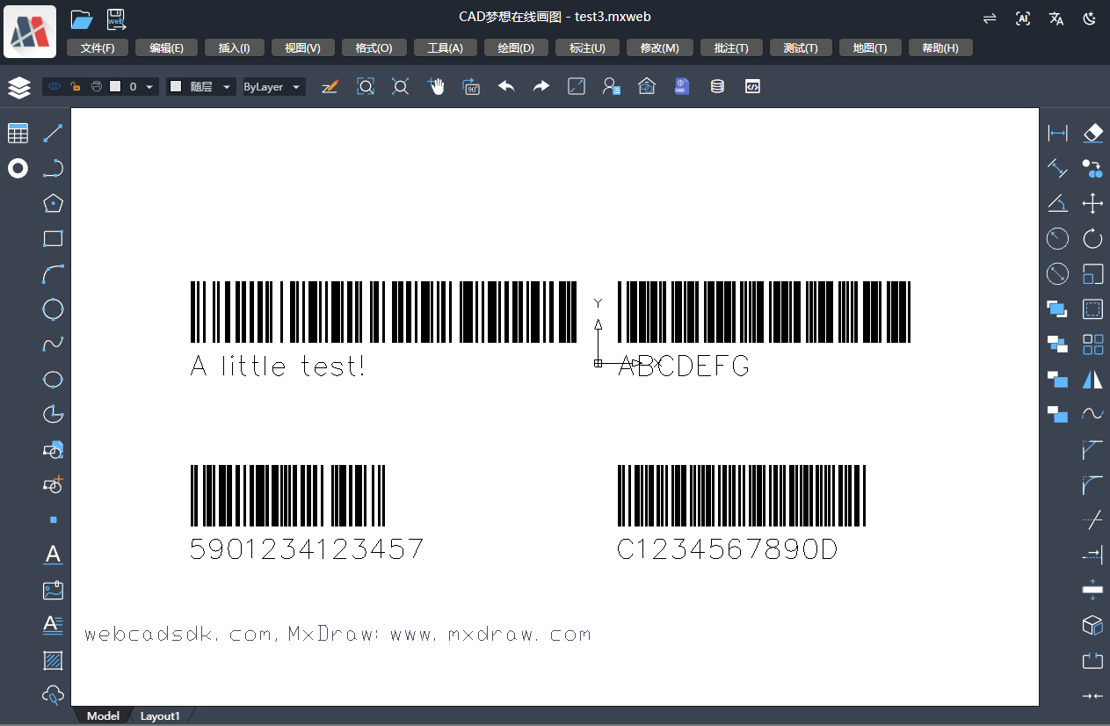The image size is (1110, 726).
Task: Toggle layer visibility eye icon
Action: tap(54, 86)
